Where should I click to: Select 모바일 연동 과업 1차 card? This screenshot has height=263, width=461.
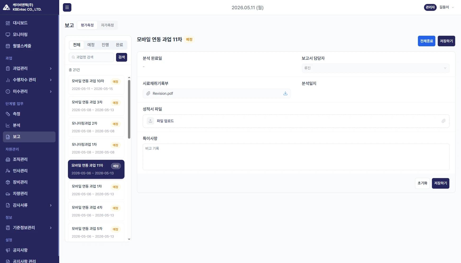click(x=96, y=190)
